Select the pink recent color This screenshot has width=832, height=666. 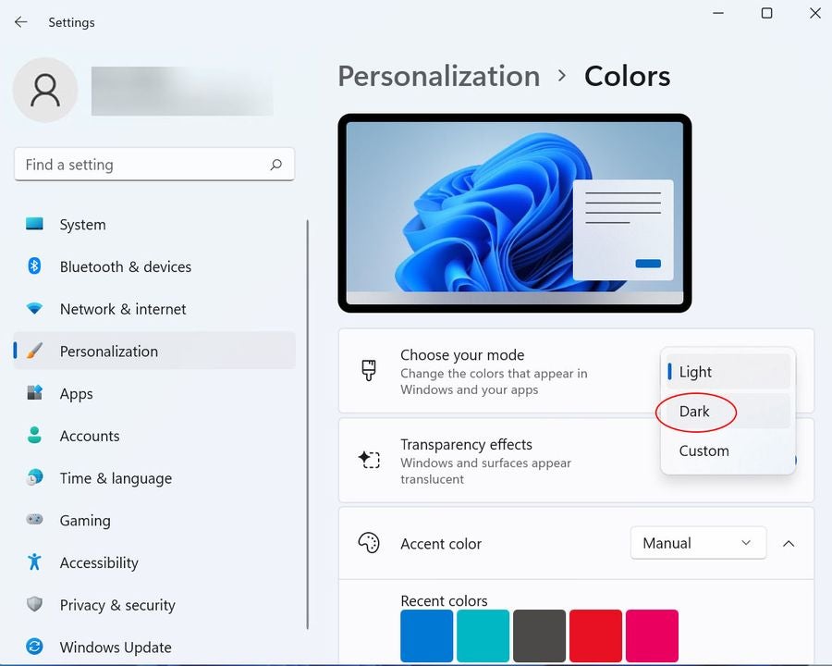tap(652, 635)
